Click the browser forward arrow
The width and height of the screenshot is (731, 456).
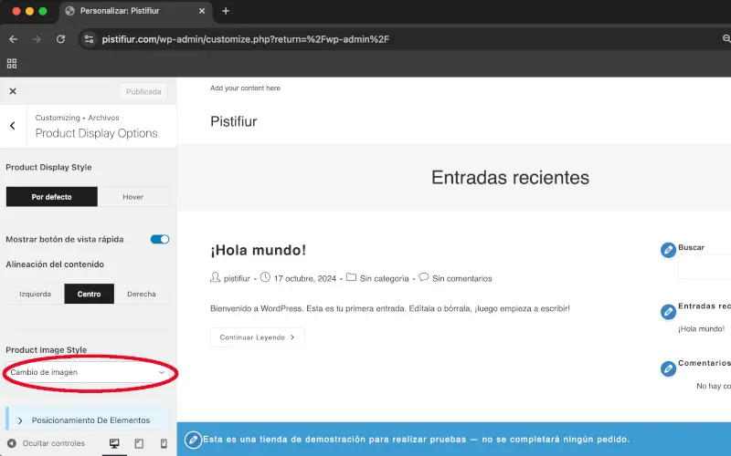click(x=37, y=39)
